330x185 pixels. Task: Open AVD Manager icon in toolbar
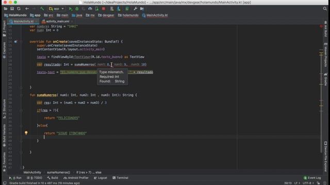(x=112, y=9)
